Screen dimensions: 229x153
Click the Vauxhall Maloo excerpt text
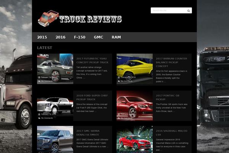(172, 145)
